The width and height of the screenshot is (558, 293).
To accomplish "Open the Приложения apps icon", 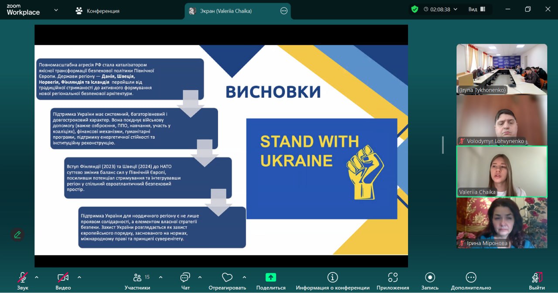I will [393, 278].
